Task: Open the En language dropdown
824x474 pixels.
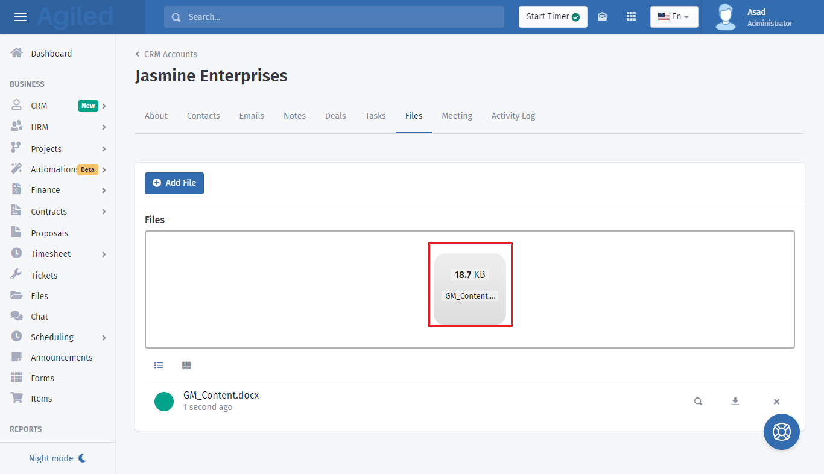Action: (x=674, y=17)
